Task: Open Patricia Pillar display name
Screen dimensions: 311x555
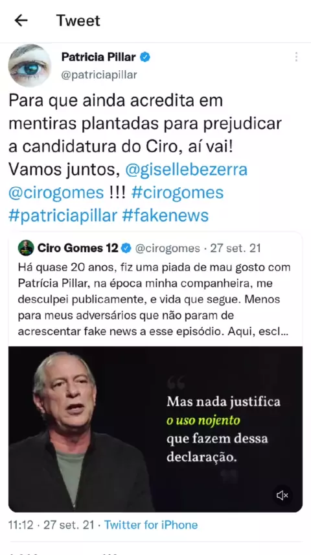Action: (99, 57)
